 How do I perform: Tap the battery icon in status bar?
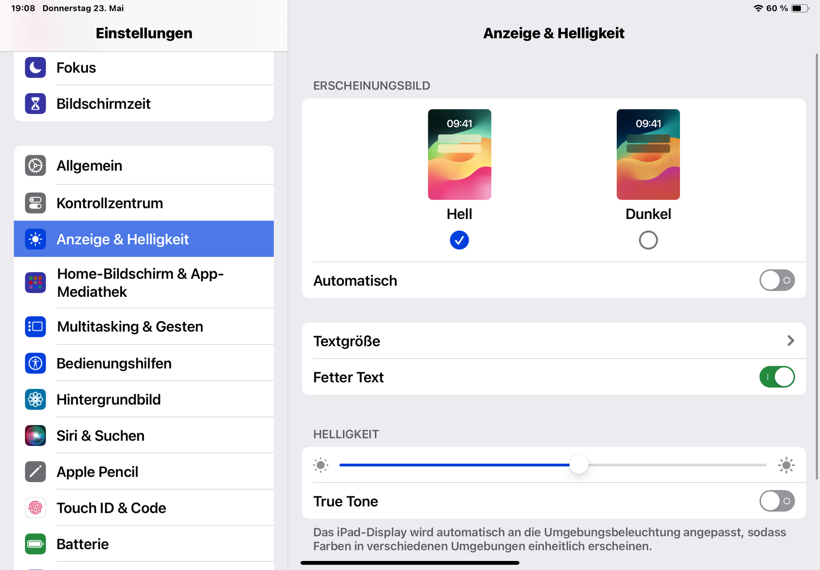click(799, 8)
